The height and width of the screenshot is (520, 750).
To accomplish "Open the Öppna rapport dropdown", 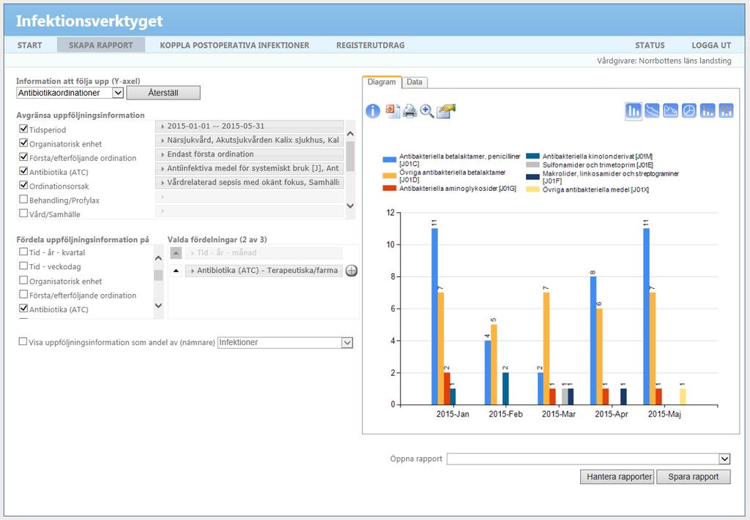I will point(589,459).
